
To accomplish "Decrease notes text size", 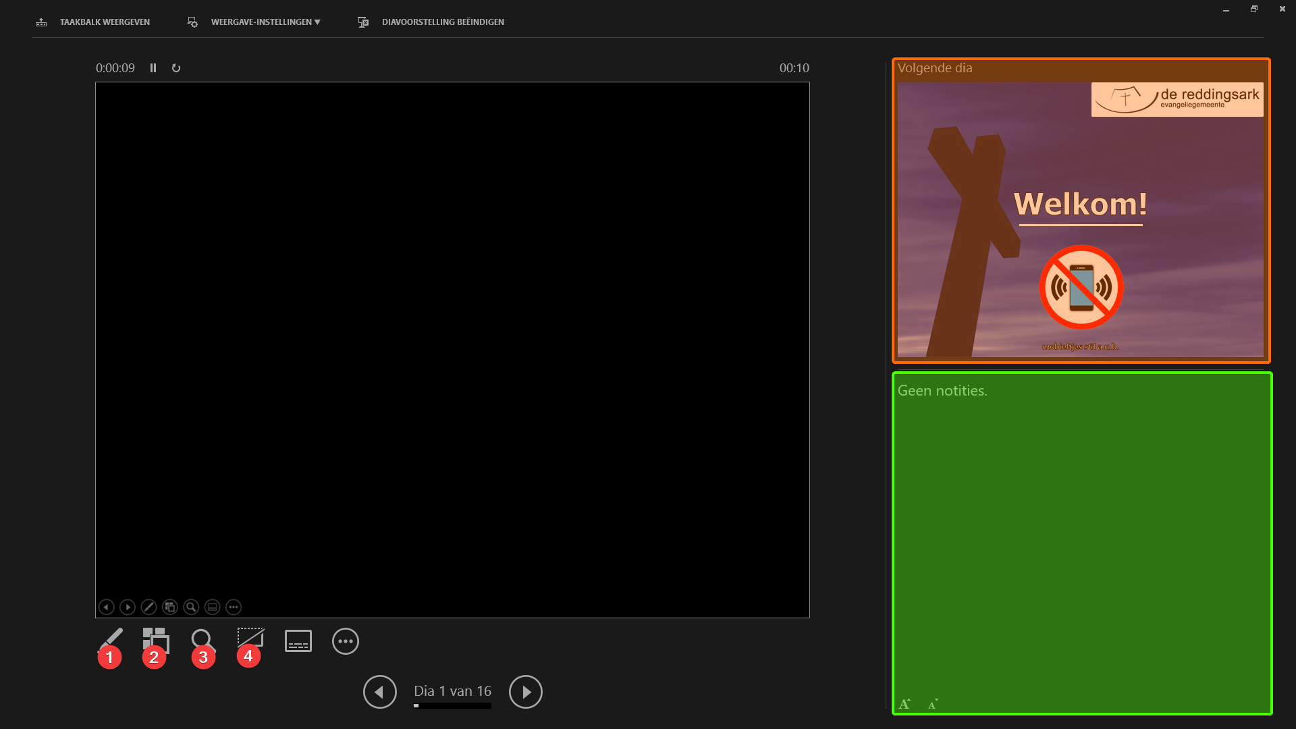I will pos(933,704).
